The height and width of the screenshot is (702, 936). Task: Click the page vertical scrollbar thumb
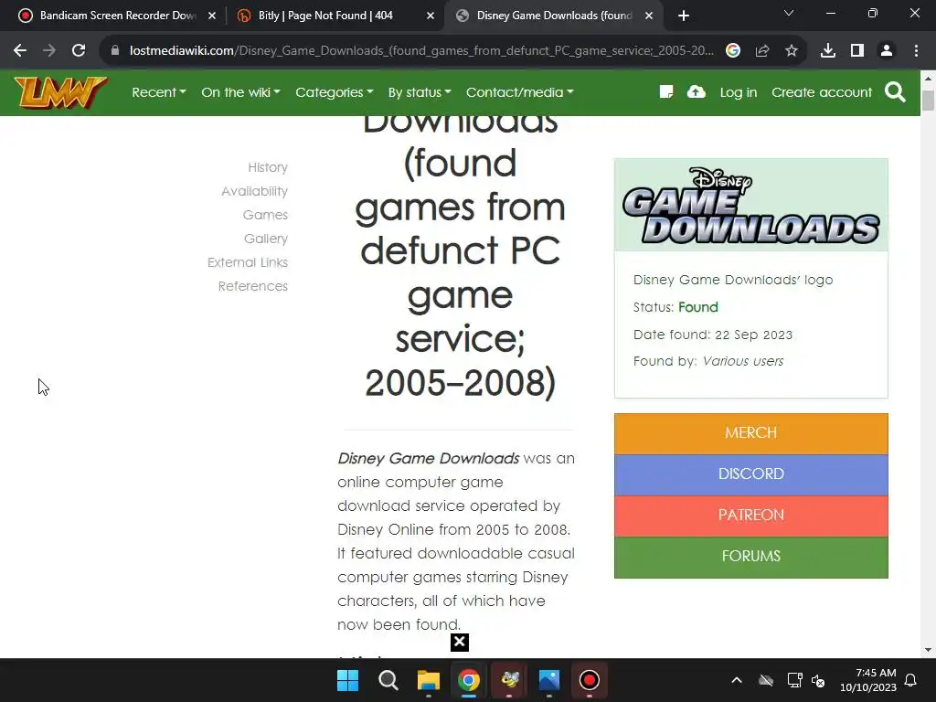[x=928, y=101]
